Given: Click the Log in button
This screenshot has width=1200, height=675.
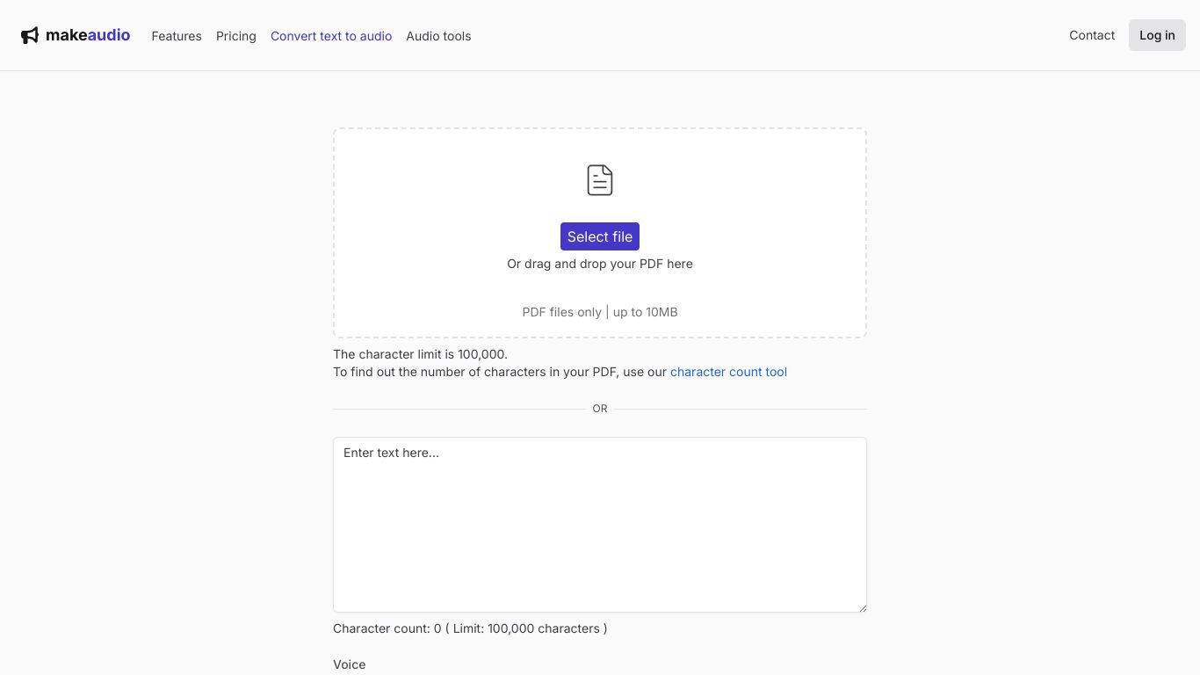Looking at the screenshot, I should 1157,35.
